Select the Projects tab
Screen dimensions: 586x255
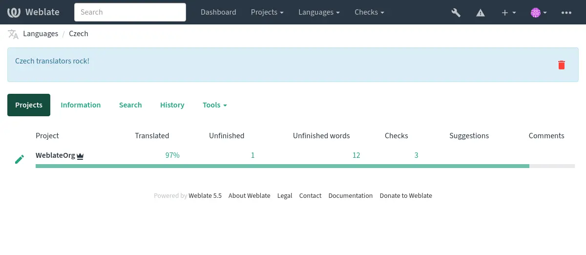pos(29,105)
